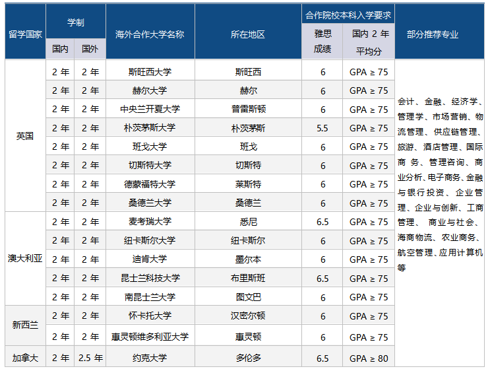Image resolution: width=490 pixels, height=371 pixels.
Task: Select 南昆士兰大学 cell
Action: click(x=150, y=297)
